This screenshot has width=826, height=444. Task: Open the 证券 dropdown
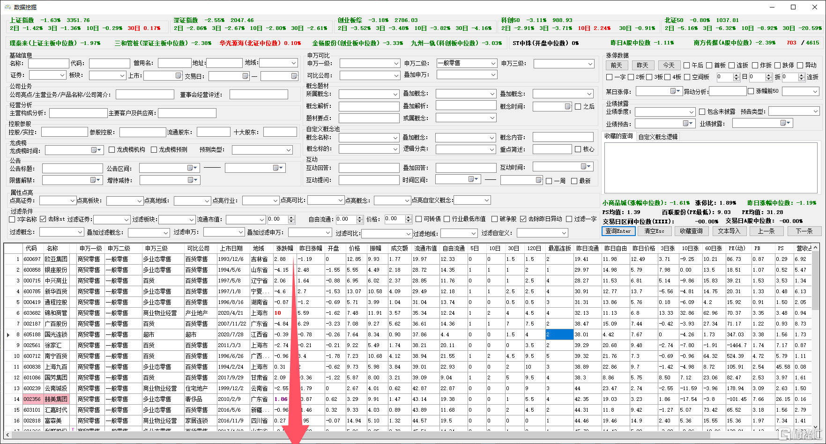coord(62,75)
